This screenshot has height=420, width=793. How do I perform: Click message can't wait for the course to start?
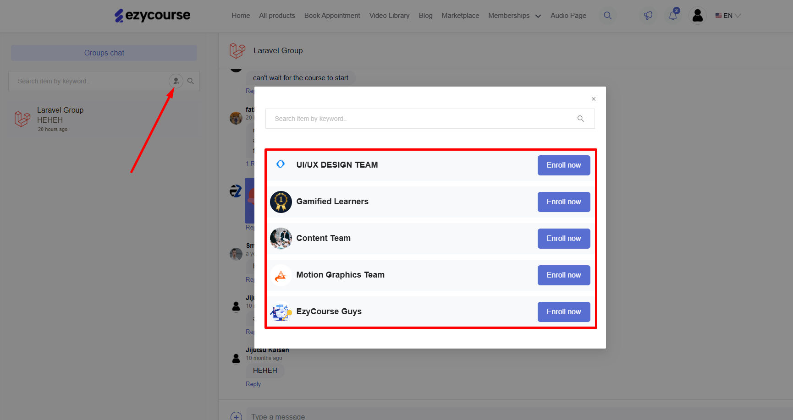pyautogui.click(x=301, y=78)
